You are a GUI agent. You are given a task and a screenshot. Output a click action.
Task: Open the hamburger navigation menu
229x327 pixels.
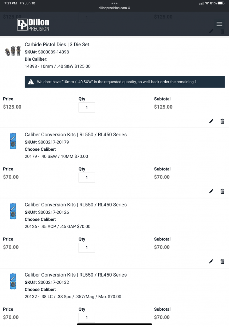click(219, 24)
